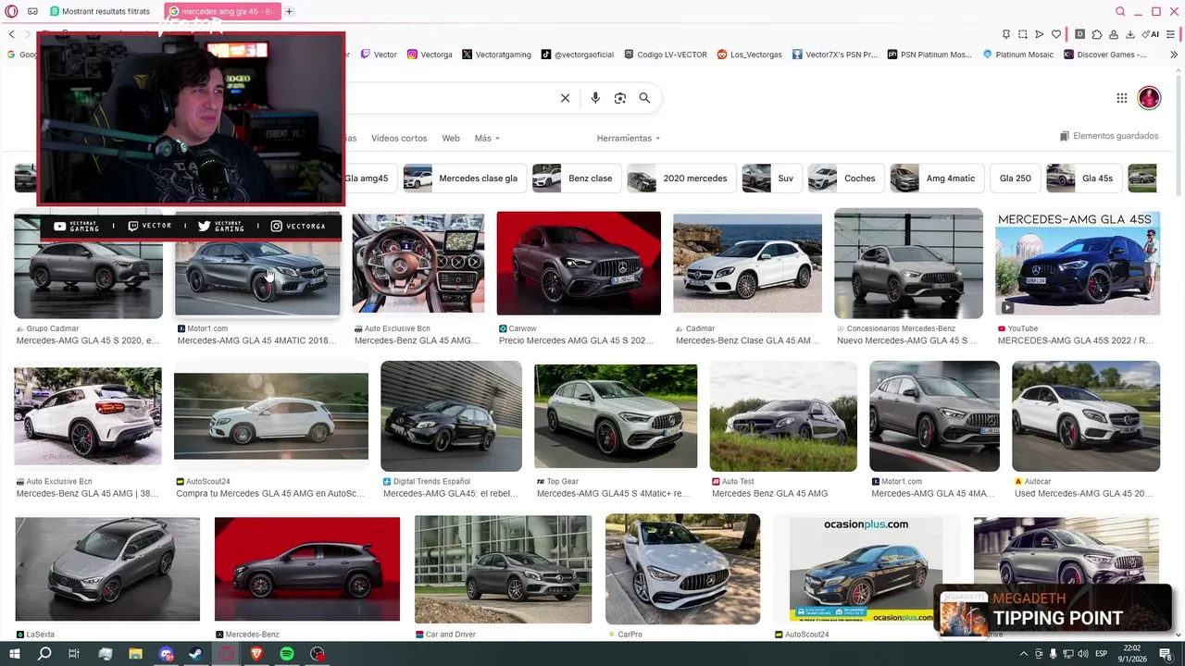
Task: Open the Google account avatar
Action: pyautogui.click(x=1149, y=98)
